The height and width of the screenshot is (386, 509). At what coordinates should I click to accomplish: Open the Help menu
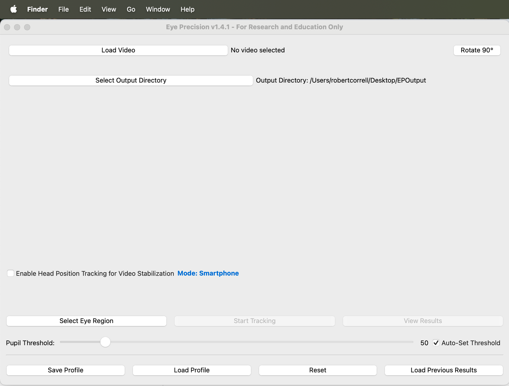pyautogui.click(x=187, y=9)
